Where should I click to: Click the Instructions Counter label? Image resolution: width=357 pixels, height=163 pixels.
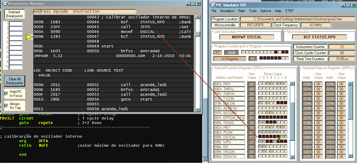coord(310,47)
